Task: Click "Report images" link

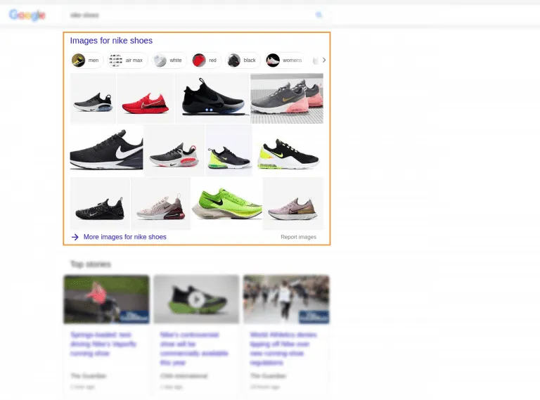Action: click(x=298, y=237)
